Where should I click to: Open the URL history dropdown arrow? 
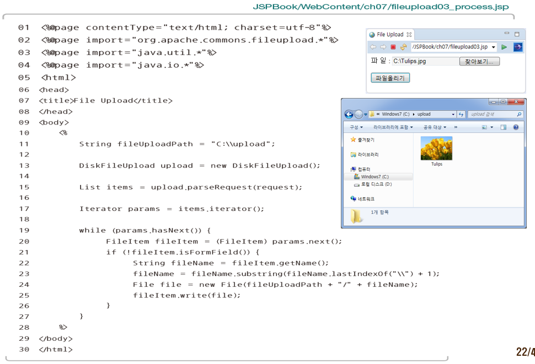click(x=494, y=47)
